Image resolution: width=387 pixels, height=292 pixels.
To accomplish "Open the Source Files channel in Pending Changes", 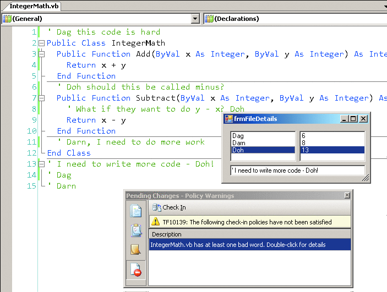I will (x=136, y=211).
